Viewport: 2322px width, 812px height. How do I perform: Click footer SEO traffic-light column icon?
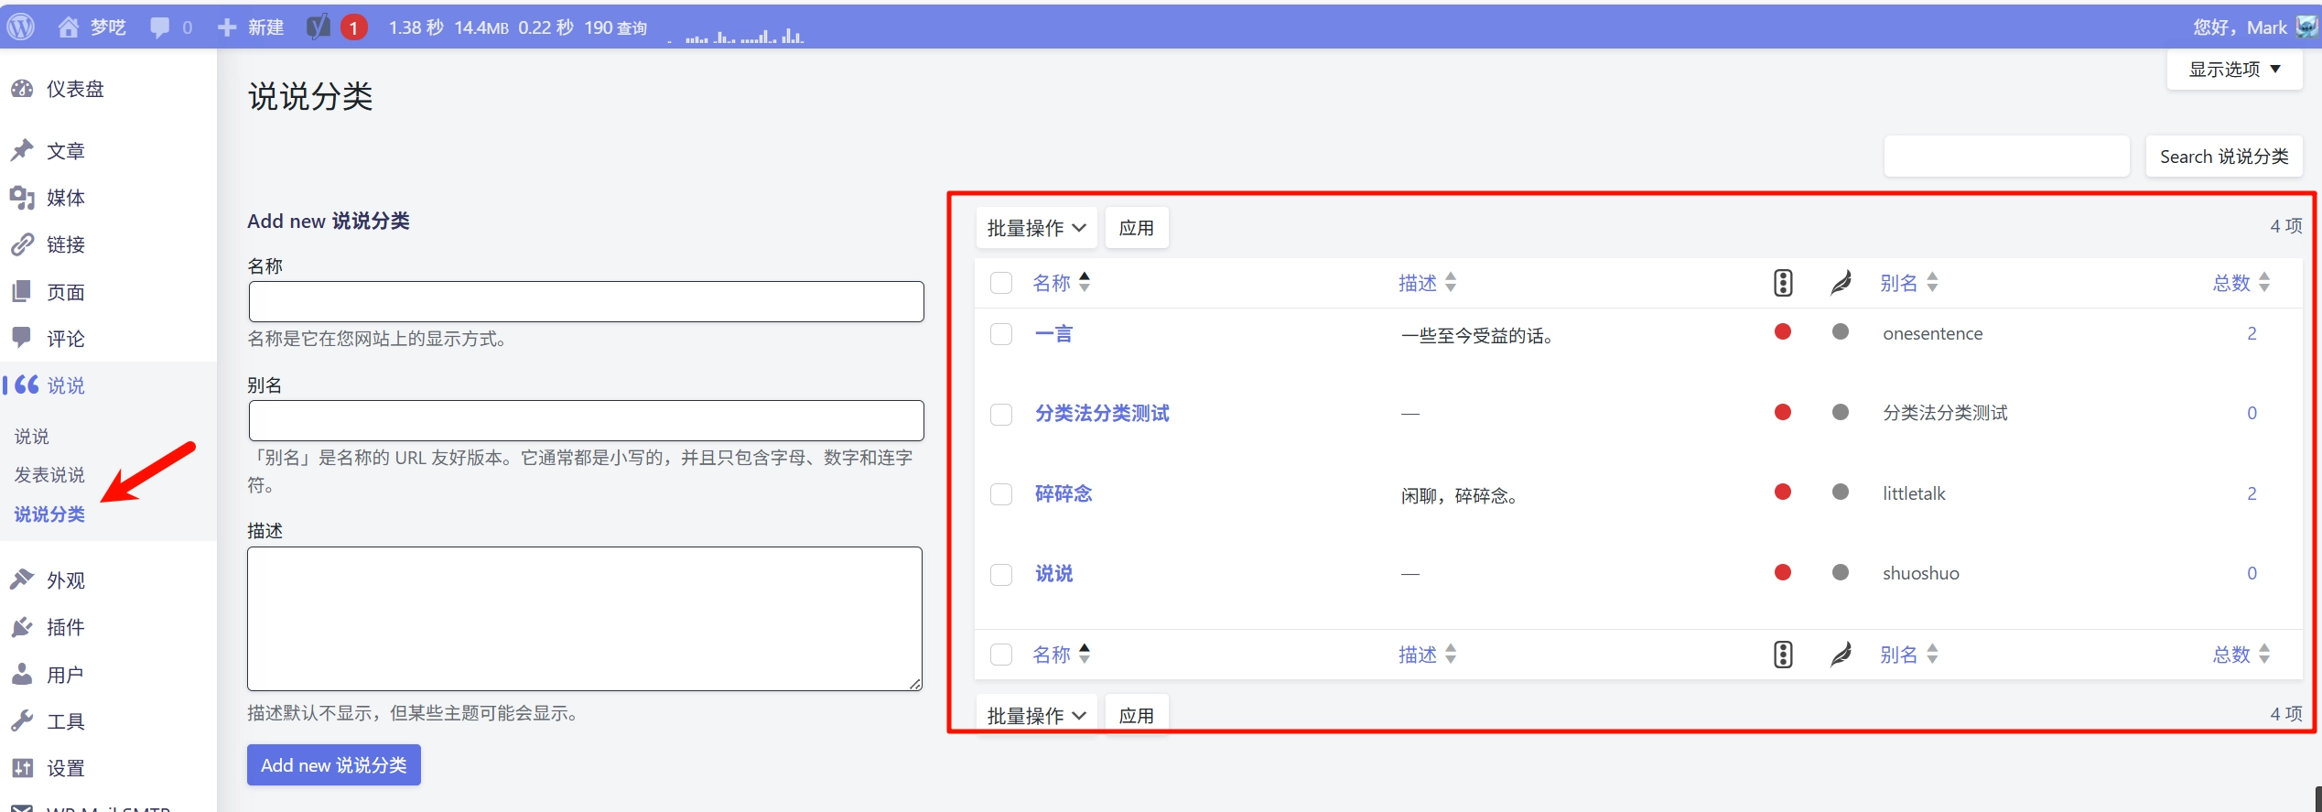pos(1783,655)
